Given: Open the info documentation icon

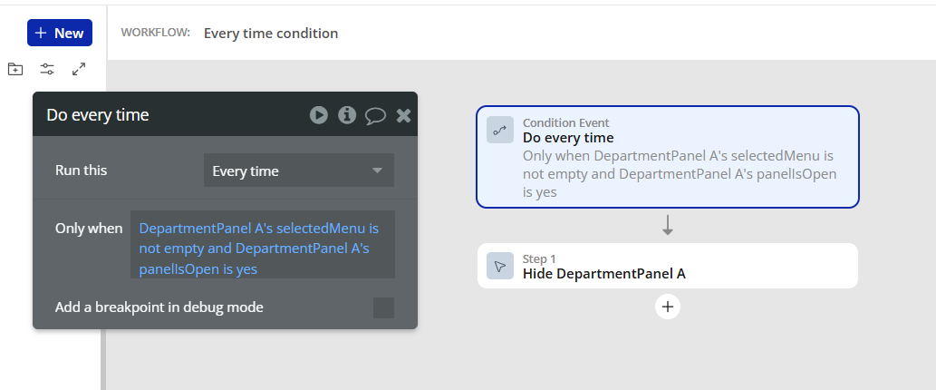Looking at the screenshot, I should coord(347,115).
